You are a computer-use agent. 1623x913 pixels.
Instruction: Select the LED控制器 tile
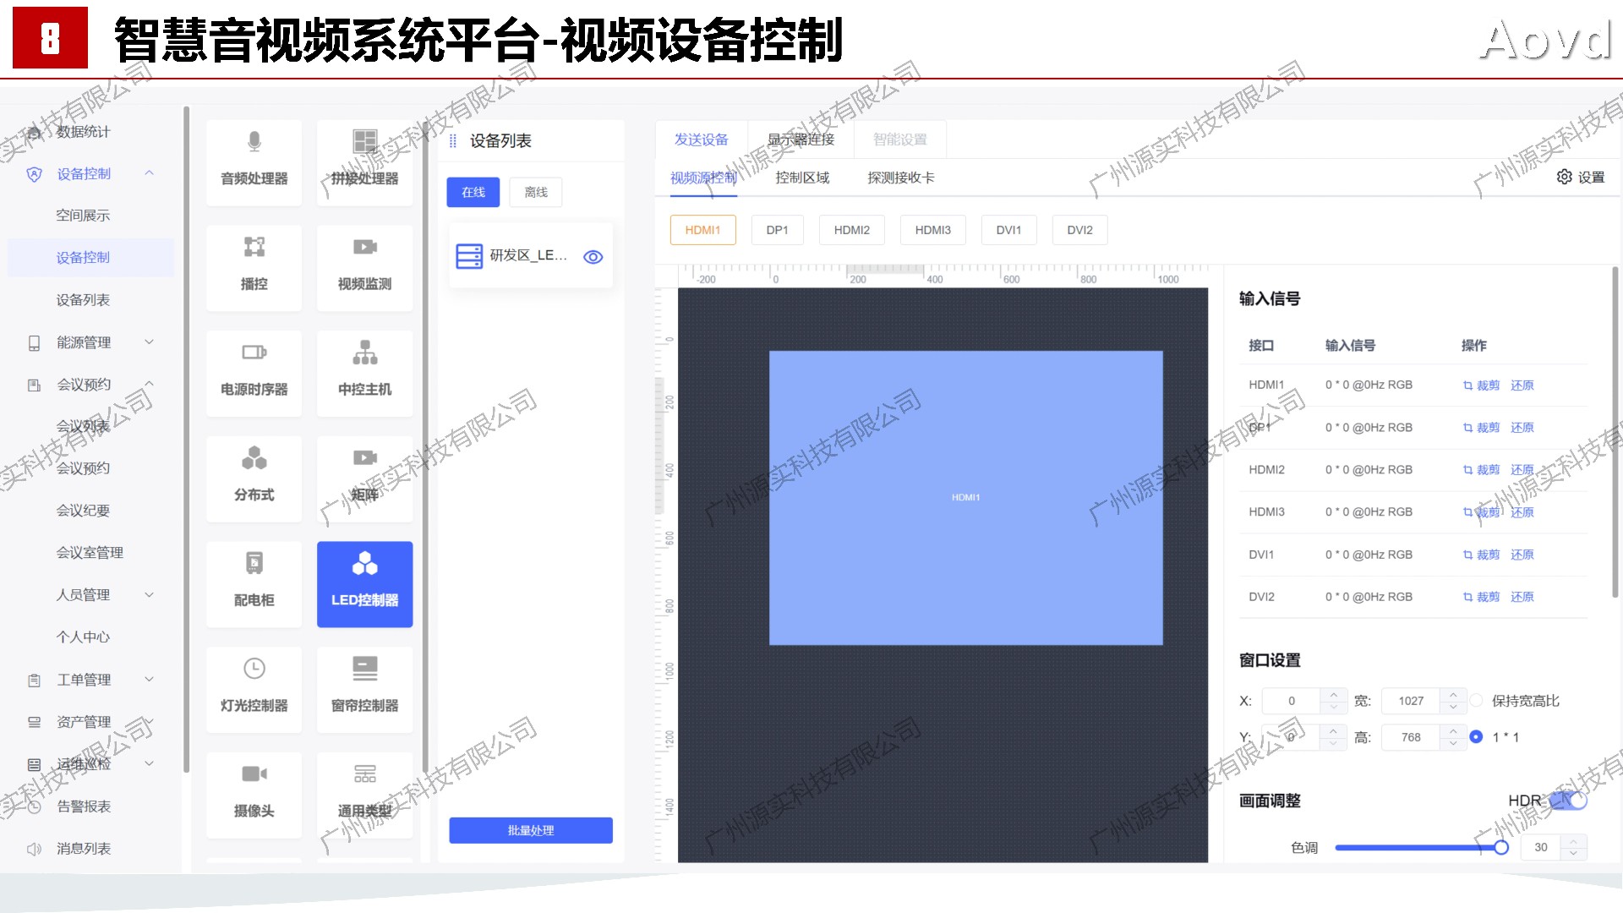pos(364,583)
